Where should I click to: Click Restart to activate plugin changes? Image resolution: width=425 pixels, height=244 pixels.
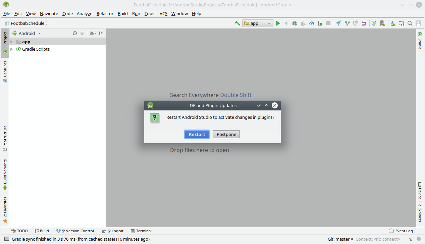click(x=197, y=134)
